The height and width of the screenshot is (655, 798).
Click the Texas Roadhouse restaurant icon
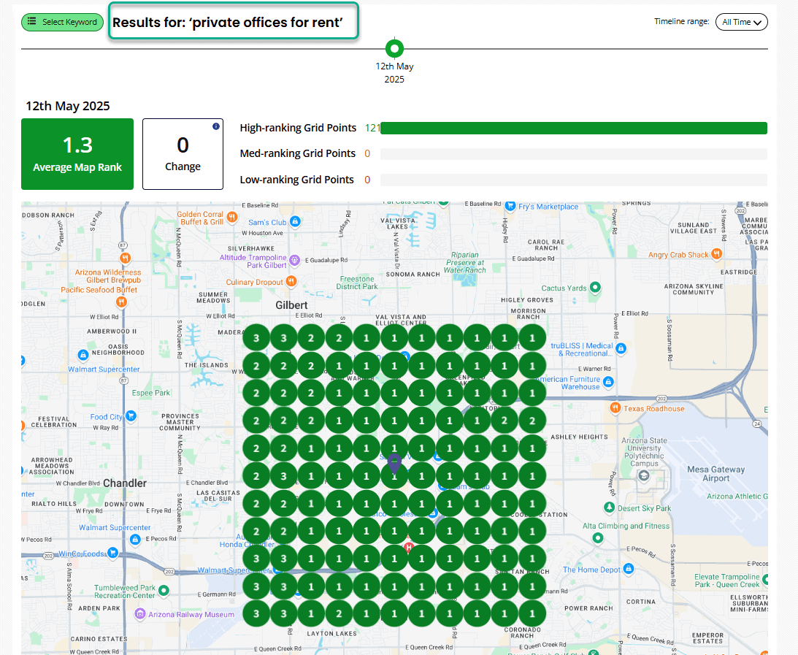615,407
